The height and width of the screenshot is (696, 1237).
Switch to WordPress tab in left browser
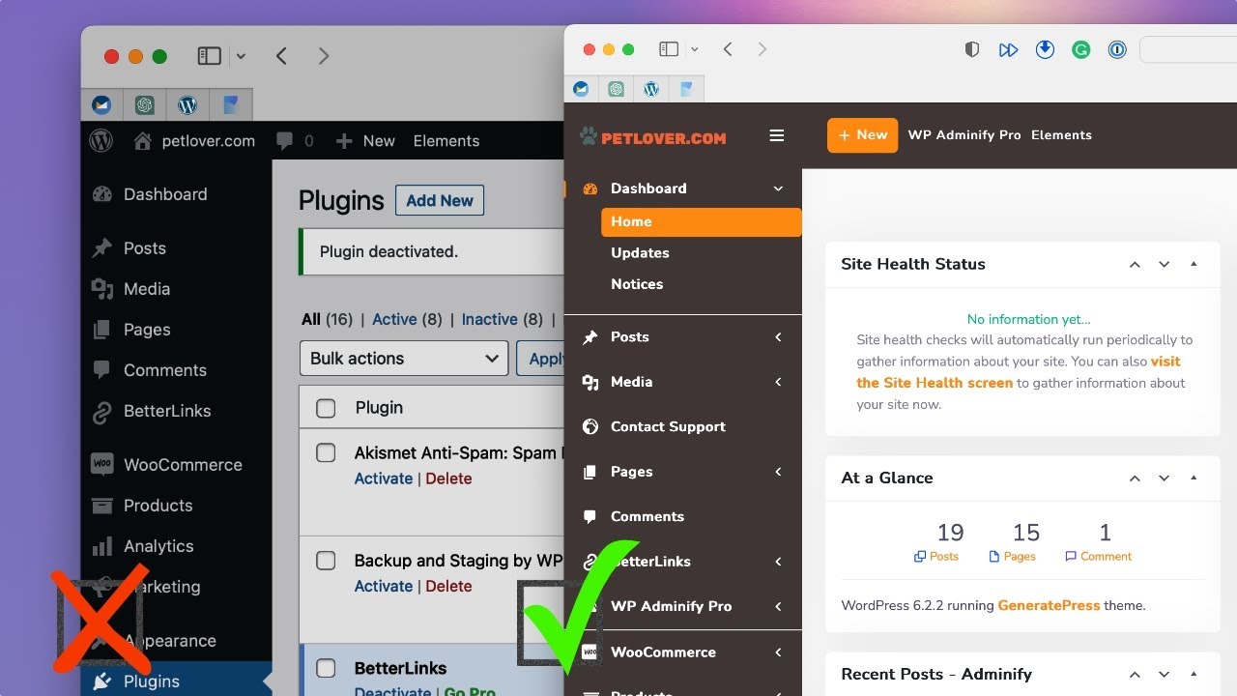pos(188,104)
